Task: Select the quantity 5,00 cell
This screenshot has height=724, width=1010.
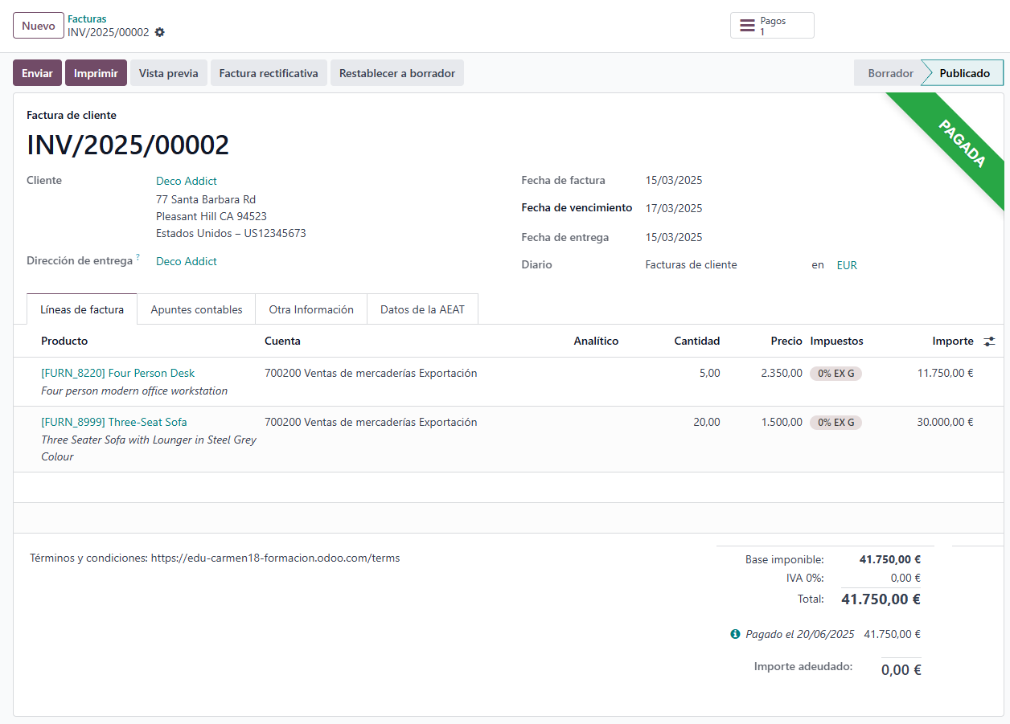Action: [x=709, y=373]
